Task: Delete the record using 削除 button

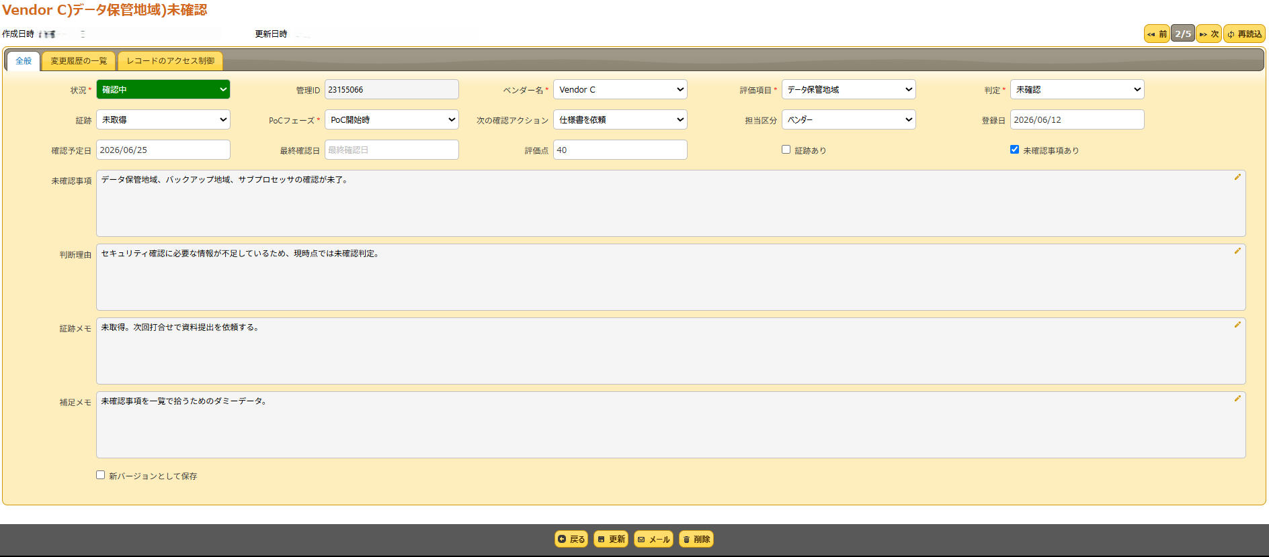Action: point(696,539)
